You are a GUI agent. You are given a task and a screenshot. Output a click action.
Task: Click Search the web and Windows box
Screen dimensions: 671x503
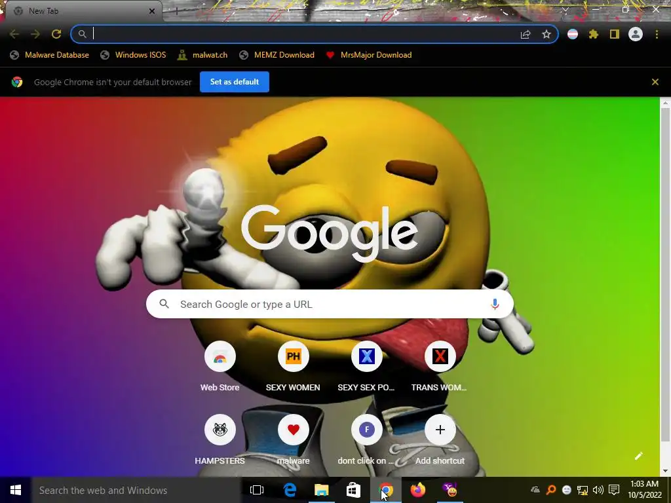coord(136,490)
